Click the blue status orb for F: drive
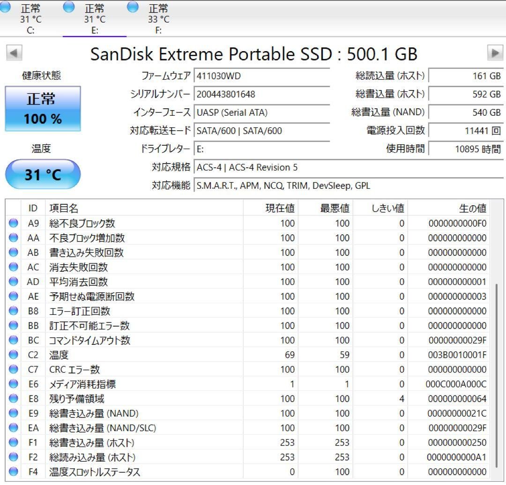 (133, 7)
